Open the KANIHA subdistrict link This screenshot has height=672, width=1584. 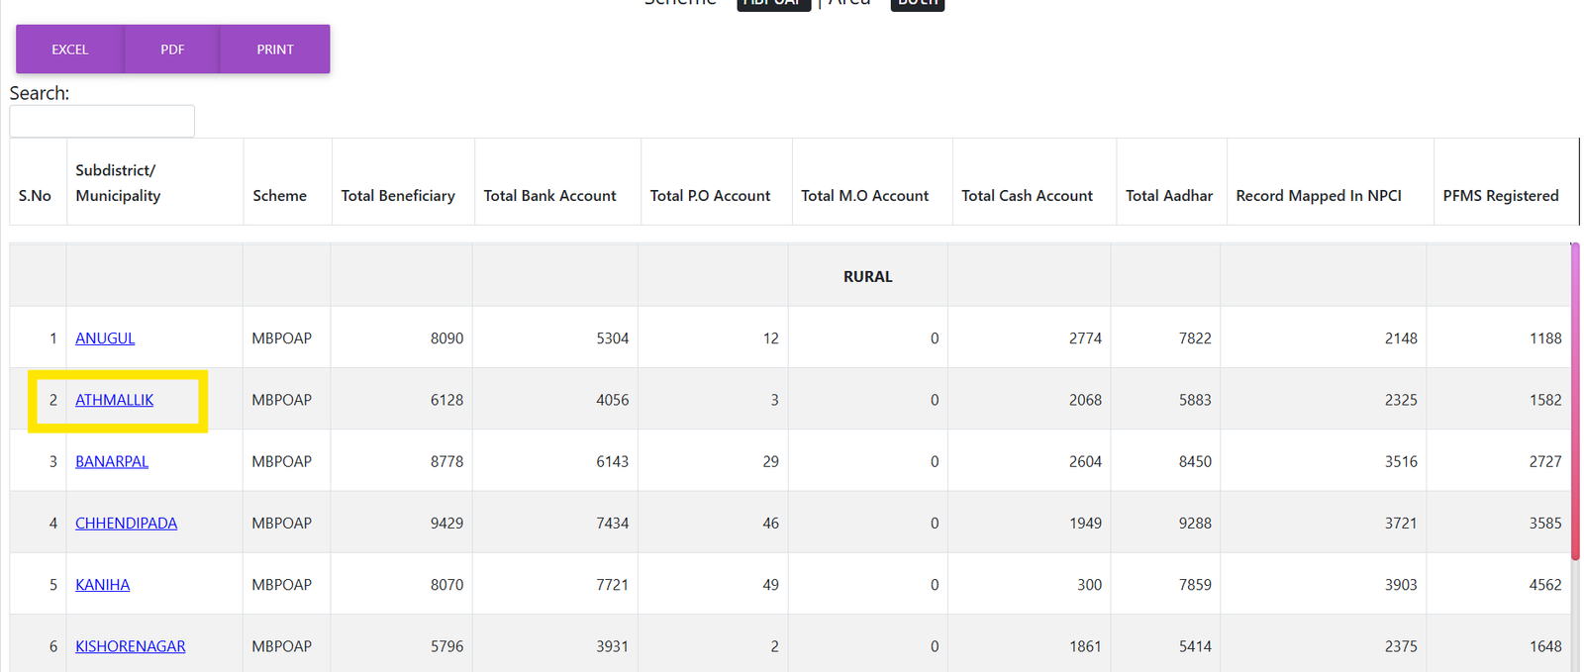coord(103,585)
